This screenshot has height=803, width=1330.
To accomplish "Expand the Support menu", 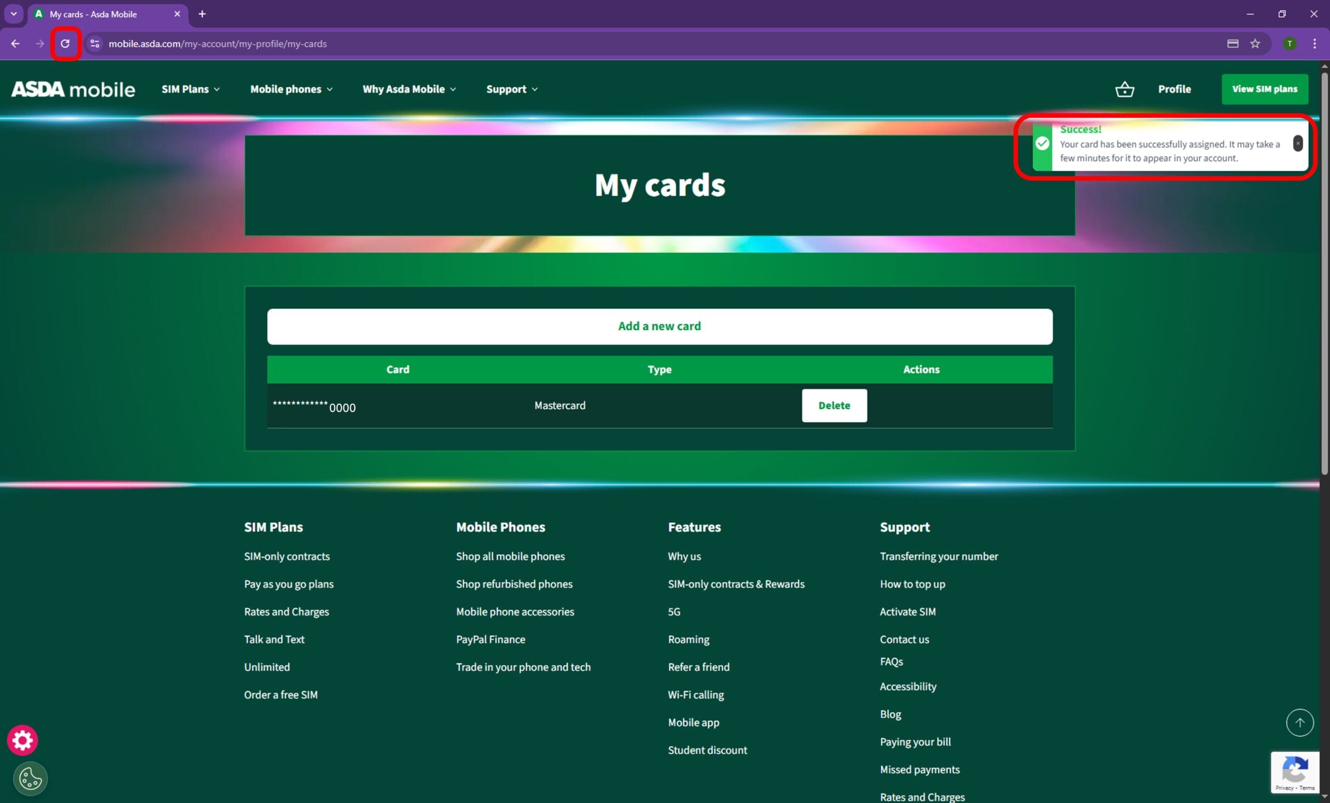I will pos(512,89).
